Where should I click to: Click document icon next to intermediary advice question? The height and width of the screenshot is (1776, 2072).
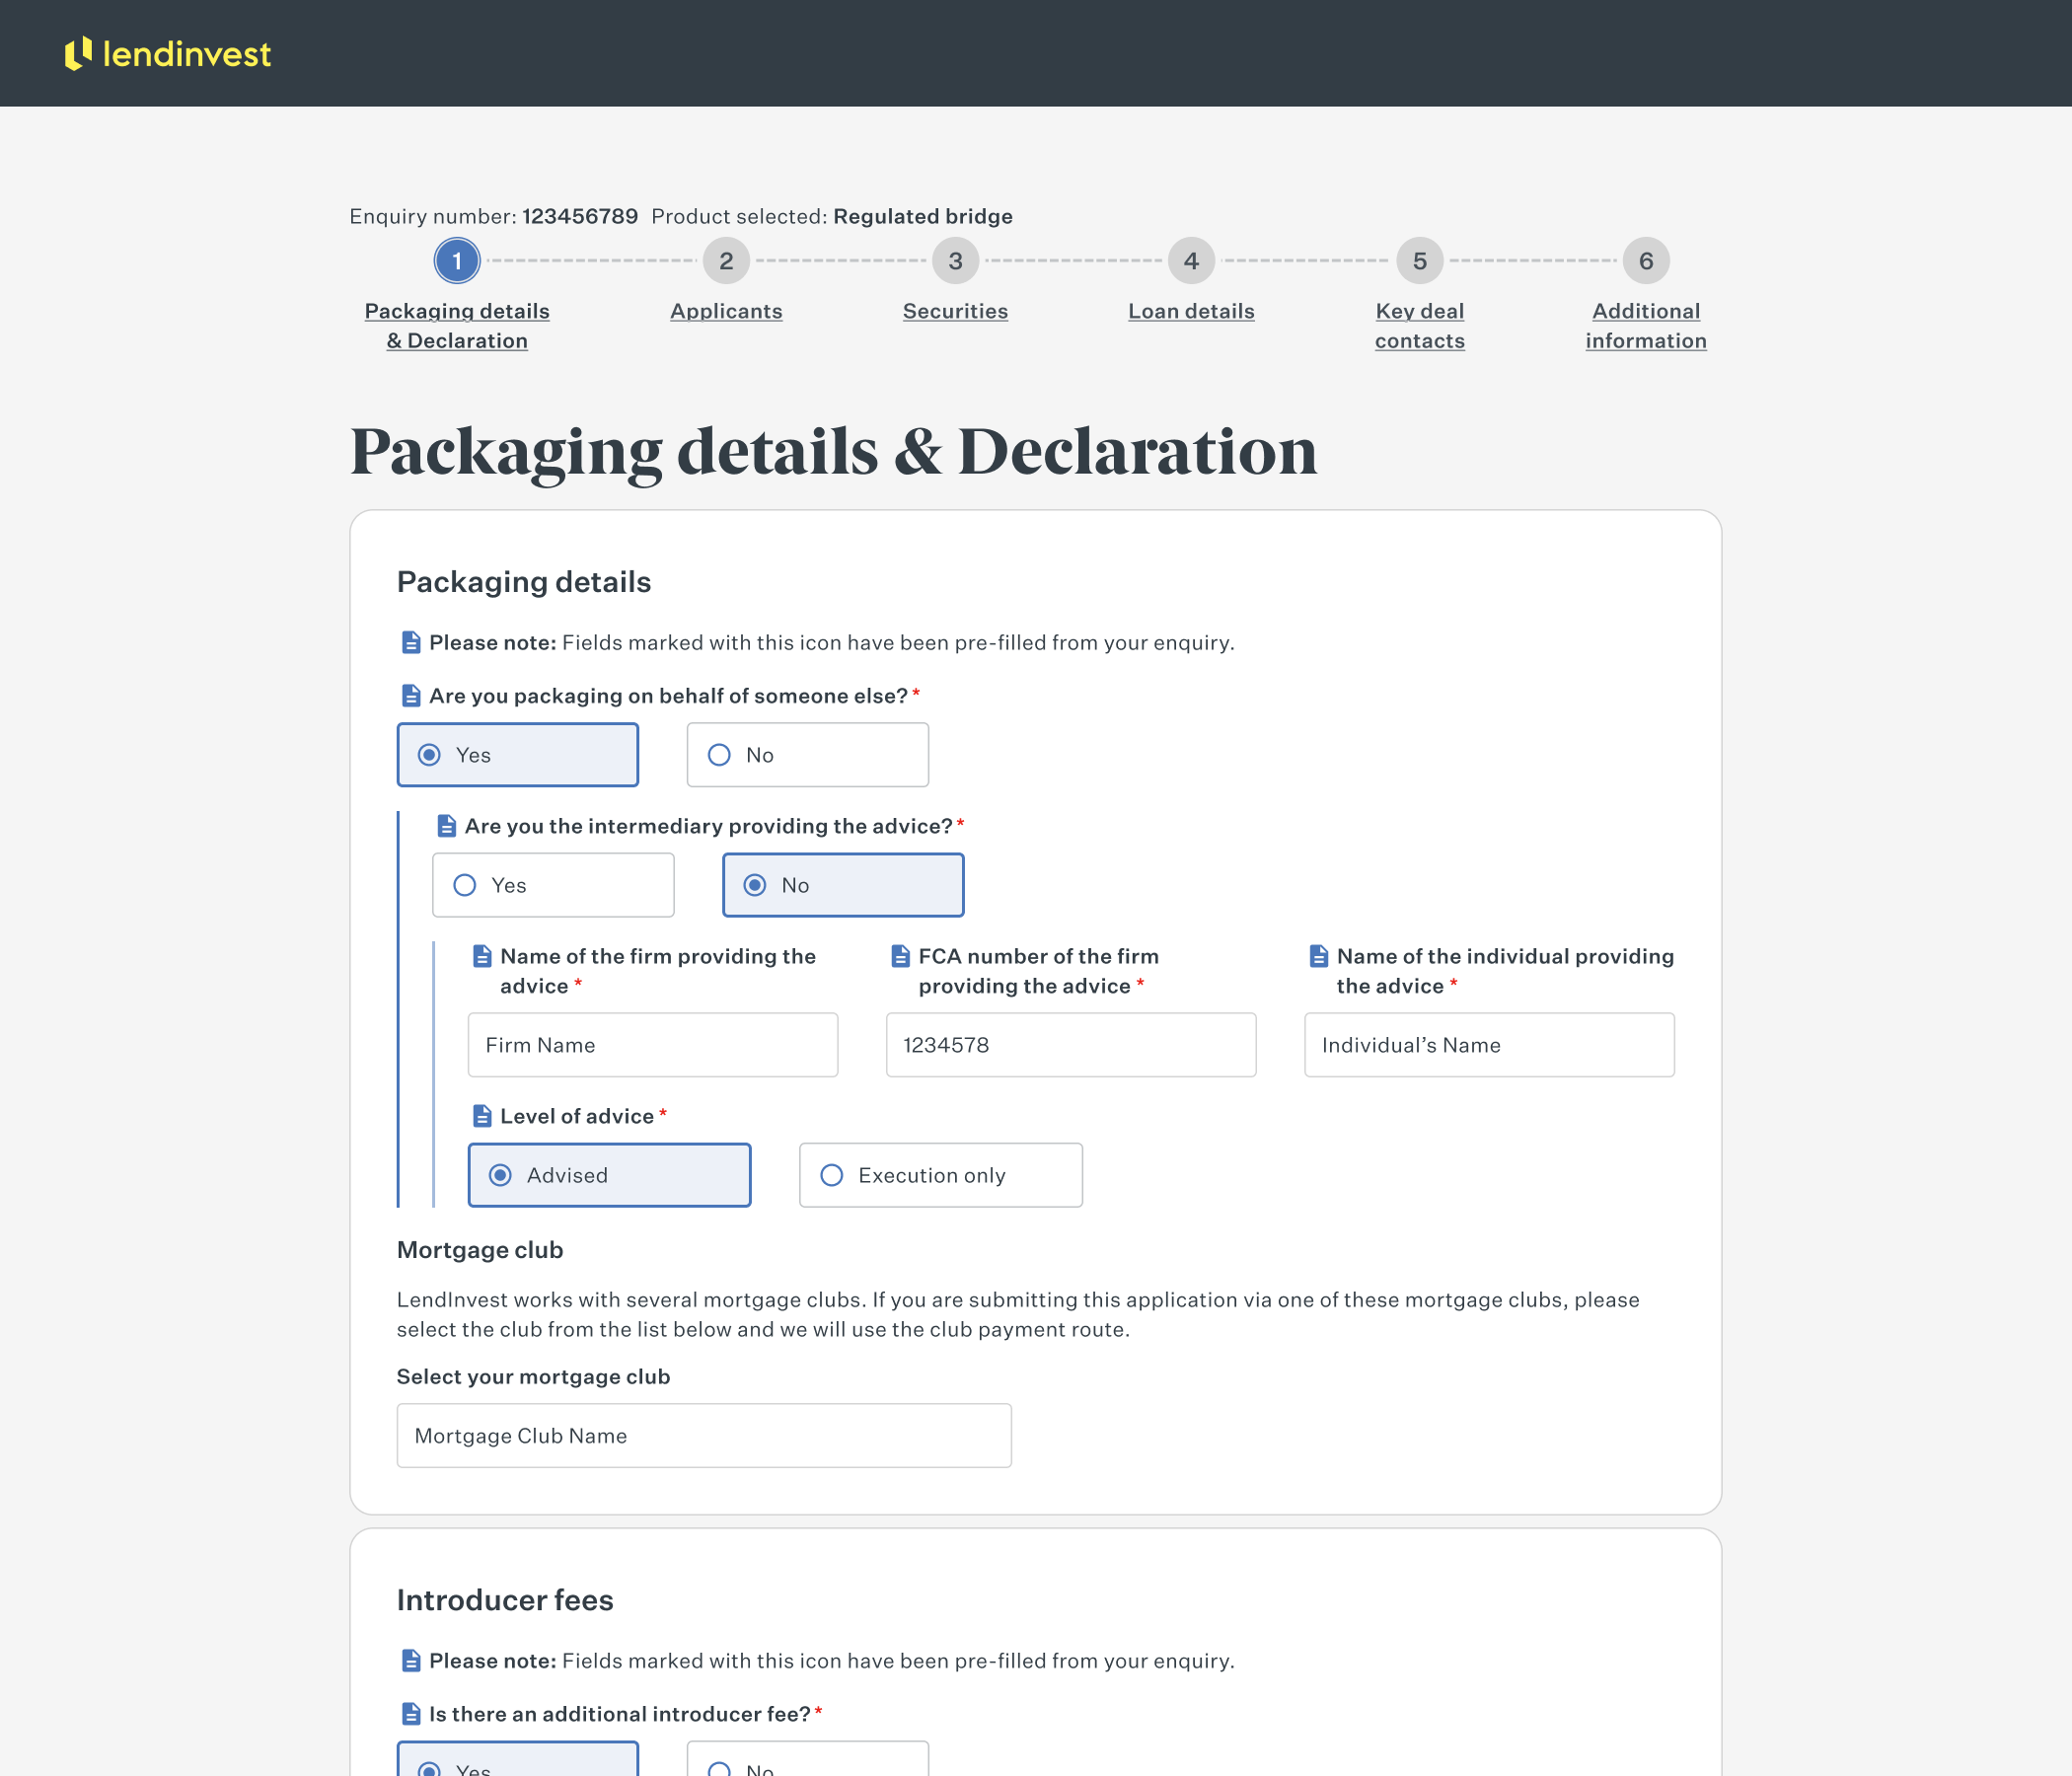(446, 826)
